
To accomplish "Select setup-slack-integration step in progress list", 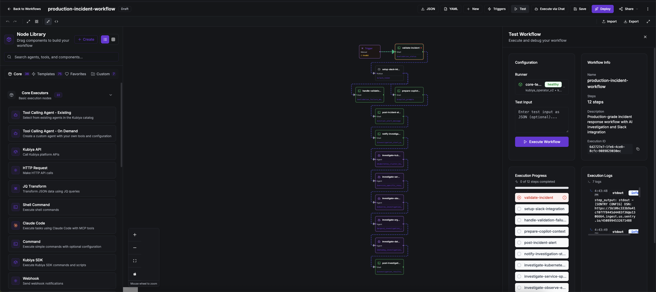I will click(542, 209).
